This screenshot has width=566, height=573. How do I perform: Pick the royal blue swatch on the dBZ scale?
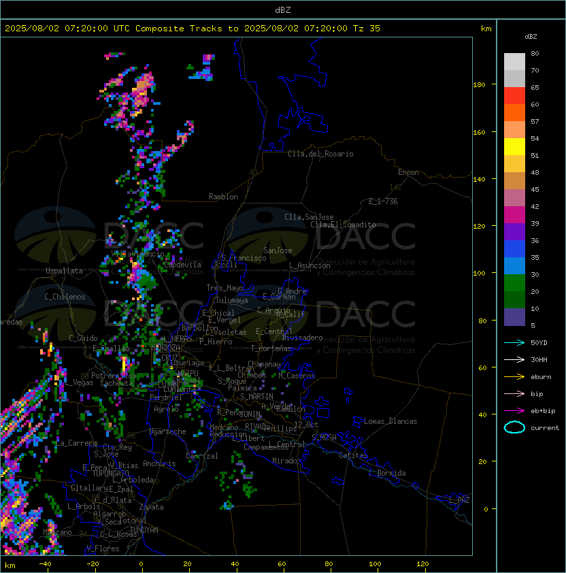point(514,249)
